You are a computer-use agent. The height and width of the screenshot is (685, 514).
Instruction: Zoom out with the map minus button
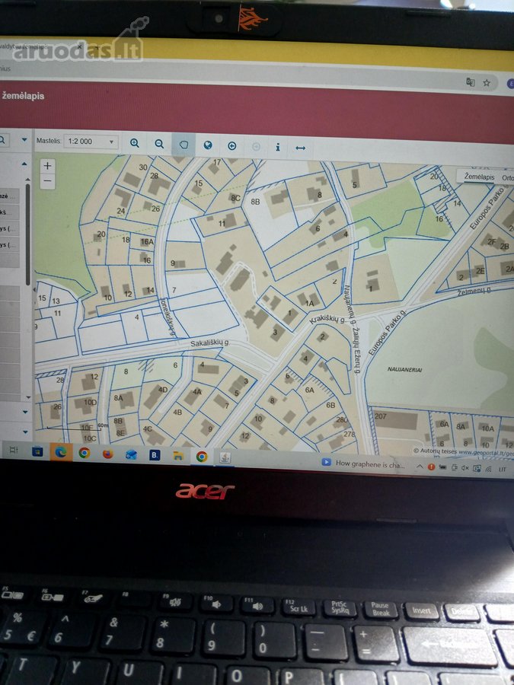(x=48, y=181)
